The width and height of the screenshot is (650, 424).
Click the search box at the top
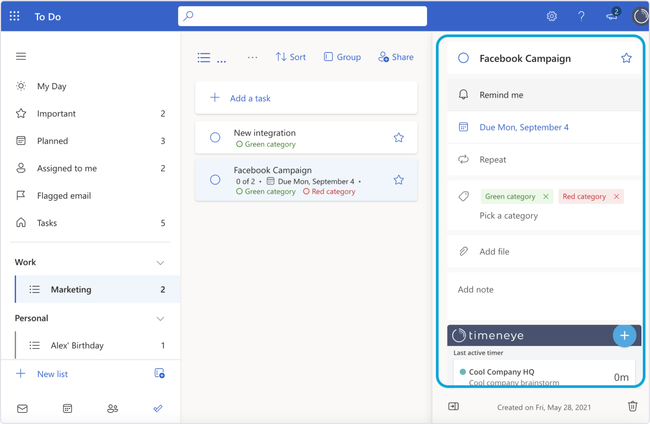point(302,16)
